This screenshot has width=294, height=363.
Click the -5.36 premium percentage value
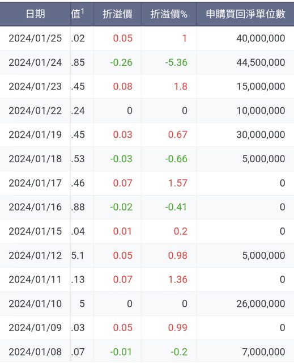(176, 62)
